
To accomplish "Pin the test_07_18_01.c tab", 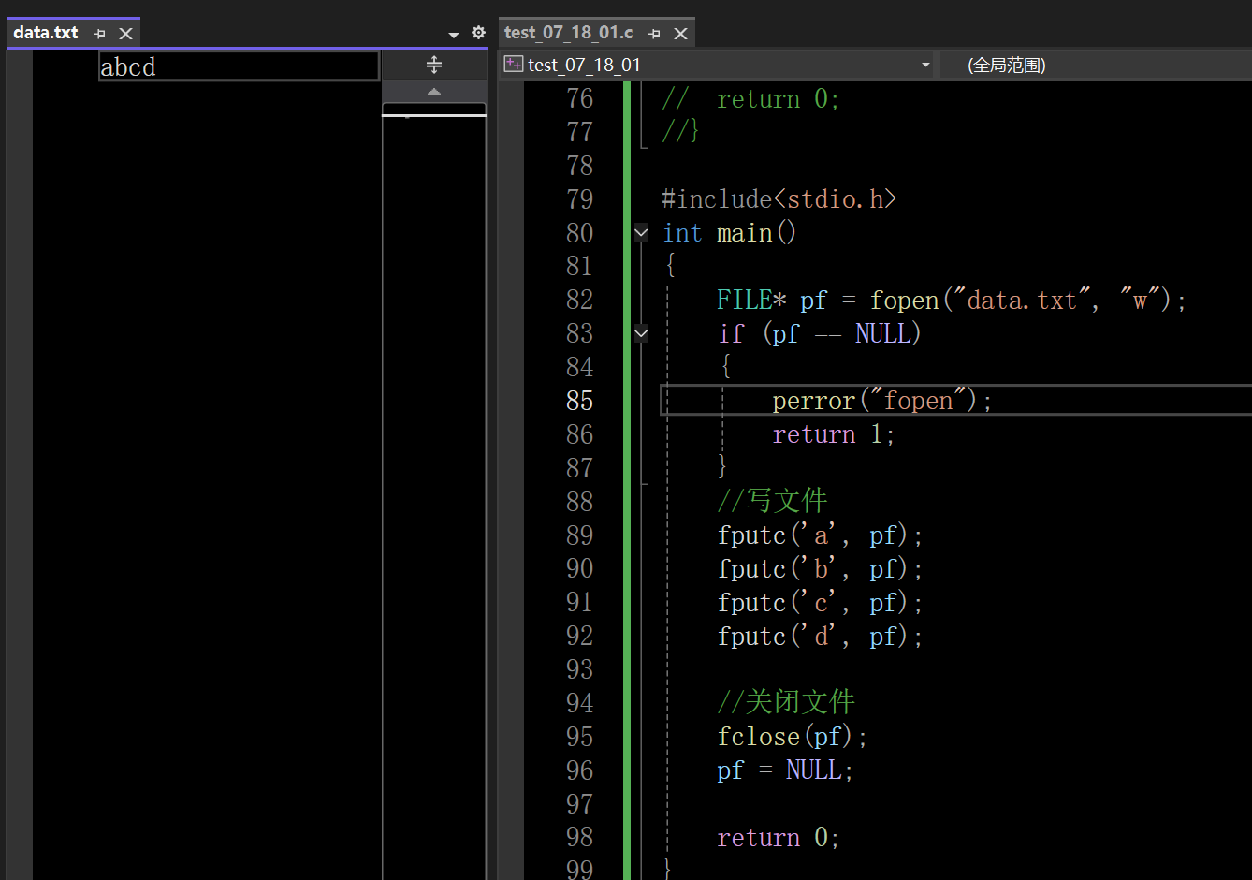I will [x=655, y=34].
